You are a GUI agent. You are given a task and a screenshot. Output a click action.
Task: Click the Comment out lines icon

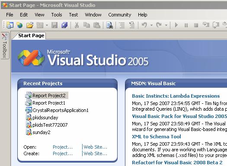[x=122, y=25]
